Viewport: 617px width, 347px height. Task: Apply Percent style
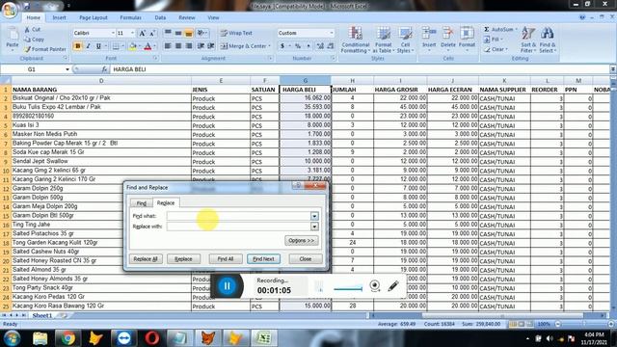click(298, 46)
